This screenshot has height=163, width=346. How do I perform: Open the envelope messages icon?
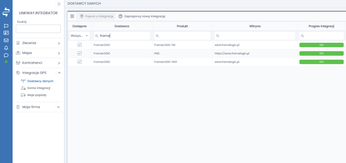(6, 40)
